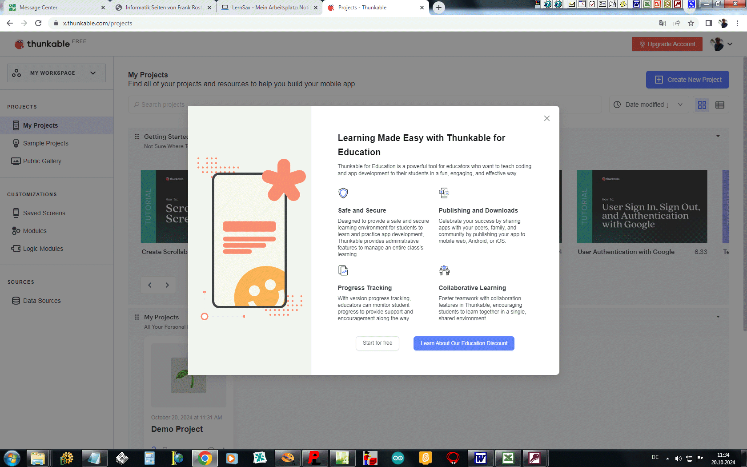Image resolution: width=747 pixels, height=467 pixels.
Task: Click previous tutorial arrow
Action: coord(150,285)
